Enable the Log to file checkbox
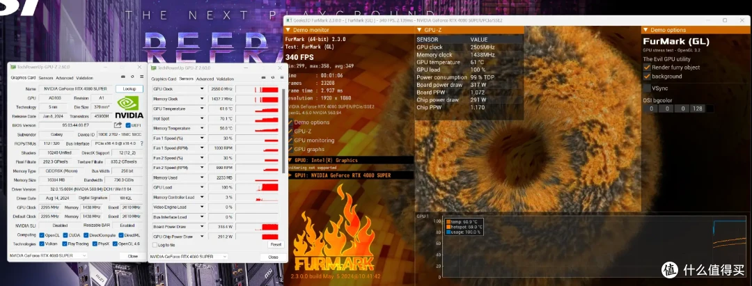This screenshot has height=286, width=752. pyautogui.click(x=155, y=245)
